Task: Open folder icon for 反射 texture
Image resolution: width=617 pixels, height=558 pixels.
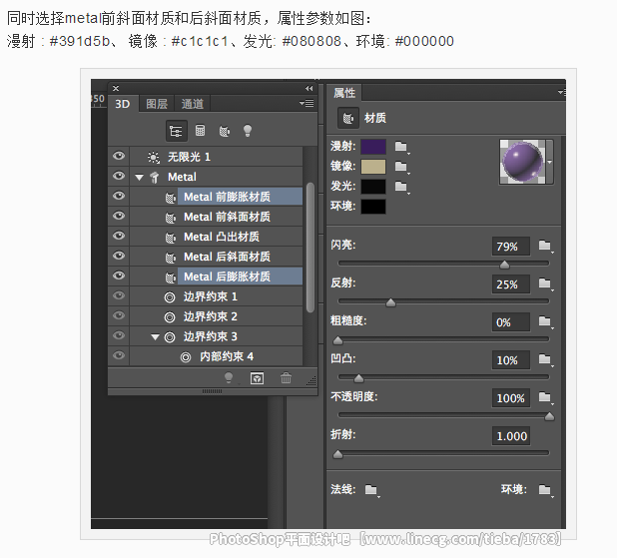Action: 545,283
